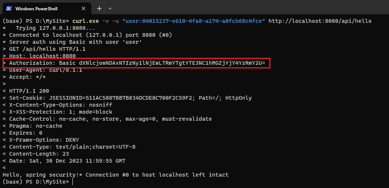Click the PowerShell icon in the tab
Screen dimensions: 389x188
pyautogui.click(x=9, y=9)
